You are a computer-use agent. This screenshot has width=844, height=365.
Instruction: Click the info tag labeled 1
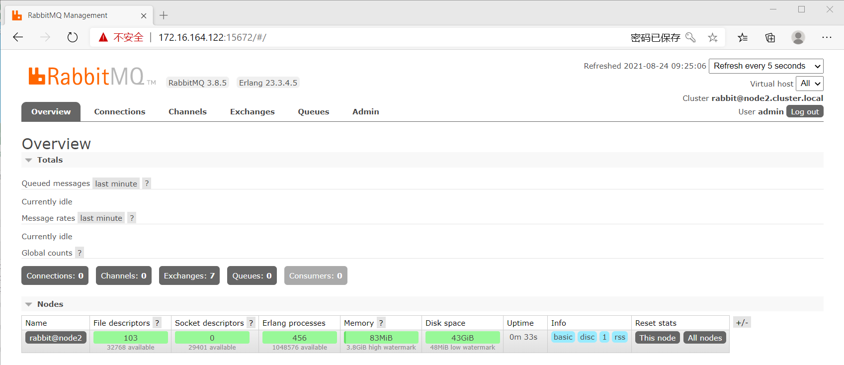point(604,337)
